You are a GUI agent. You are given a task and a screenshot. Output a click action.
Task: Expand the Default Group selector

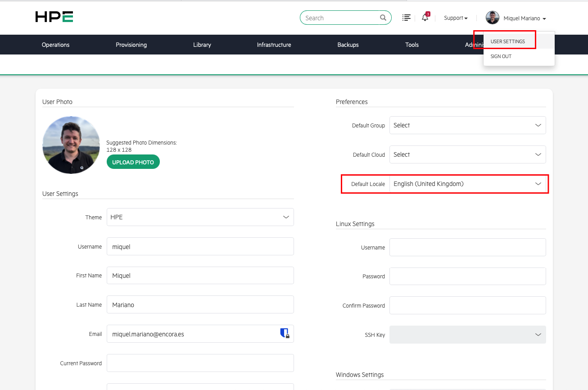[x=467, y=125]
